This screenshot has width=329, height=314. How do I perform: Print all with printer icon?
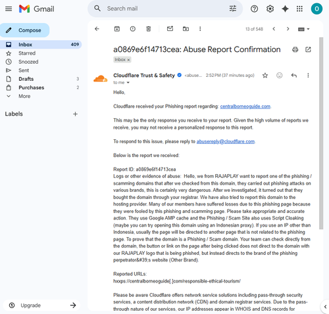click(295, 49)
